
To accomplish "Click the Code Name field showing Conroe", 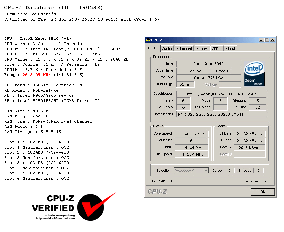I will (194, 71).
